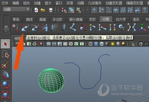
Task: Click the joint icon with colored XYZ axes
Action: [x=142, y=28]
